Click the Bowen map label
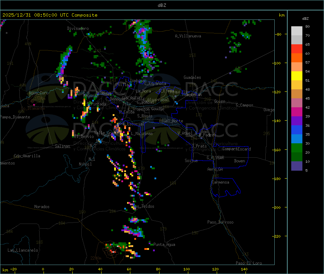Screen dimensions: 324x274 (x=240, y=161)
